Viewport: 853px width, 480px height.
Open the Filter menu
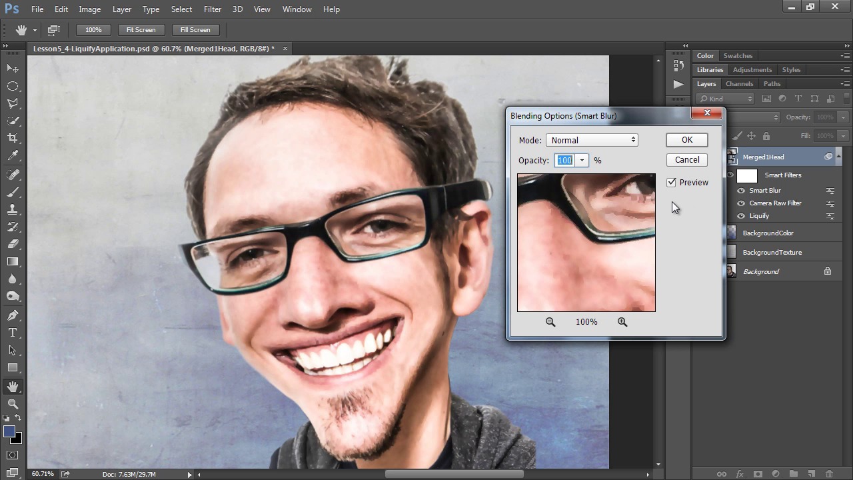213,9
